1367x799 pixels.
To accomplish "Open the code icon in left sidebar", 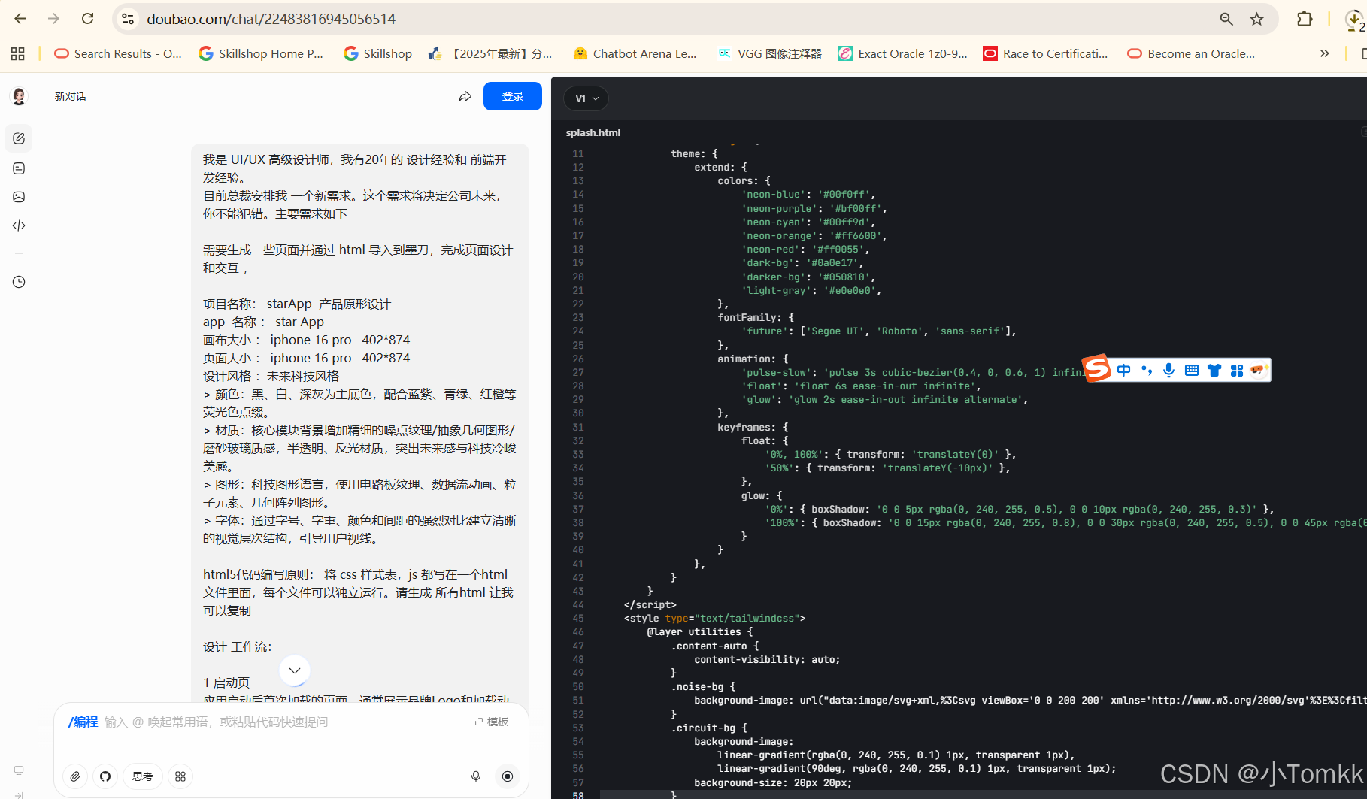I will (19, 225).
